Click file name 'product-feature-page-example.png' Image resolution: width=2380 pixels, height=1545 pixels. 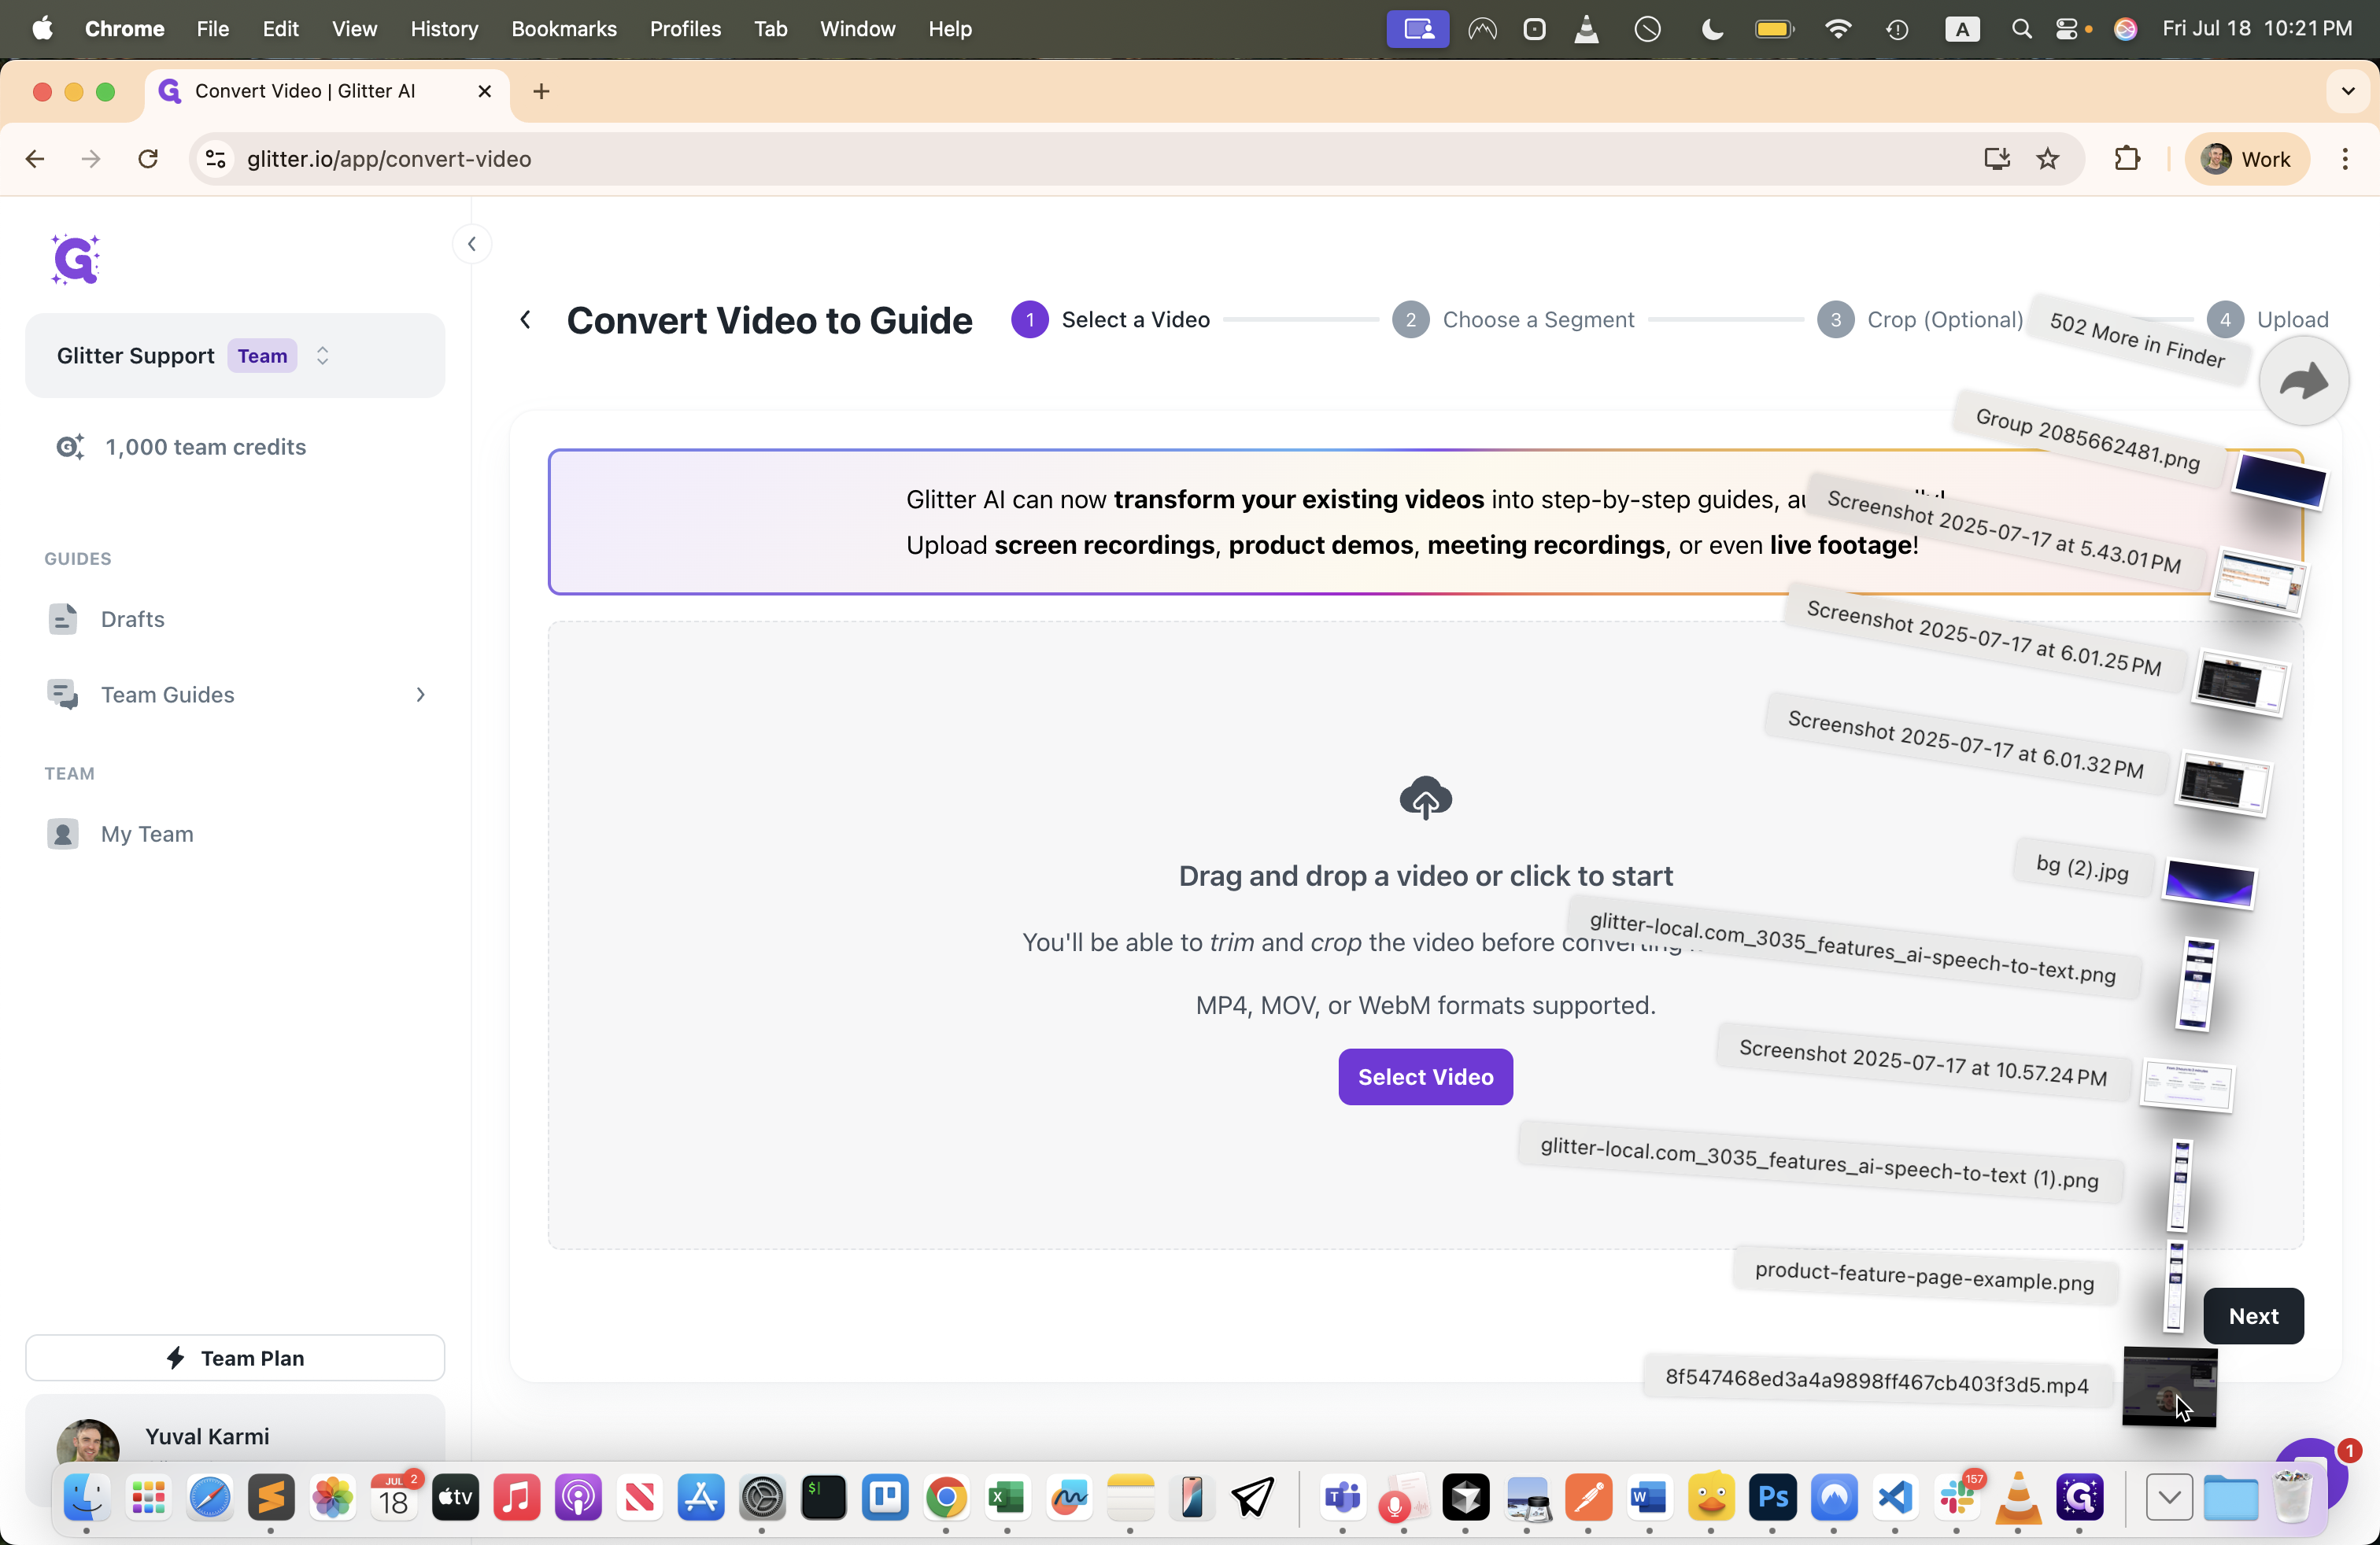click(1925, 1276)
